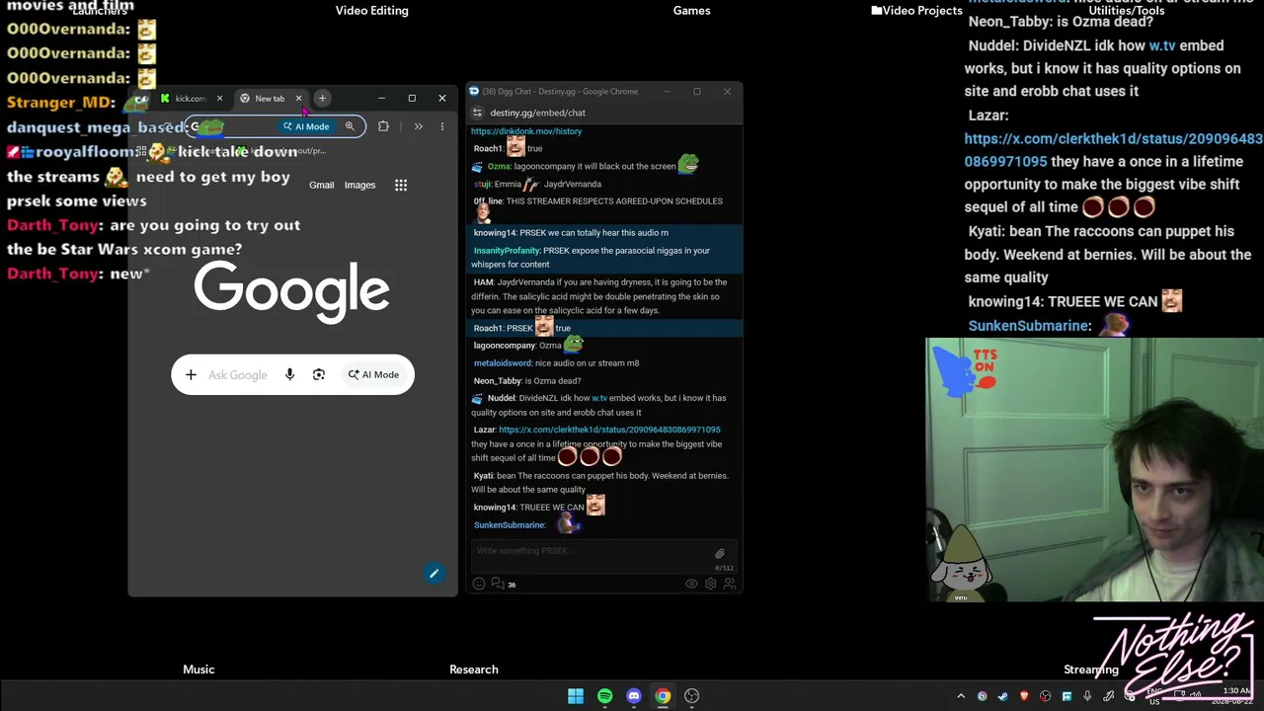Open the Games desktop group
The image size is (1264, 711).
point(691,10)
